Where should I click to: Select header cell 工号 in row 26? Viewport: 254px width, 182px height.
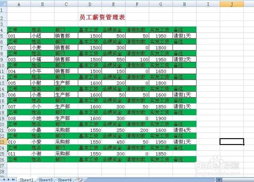[x=19, y=159]
